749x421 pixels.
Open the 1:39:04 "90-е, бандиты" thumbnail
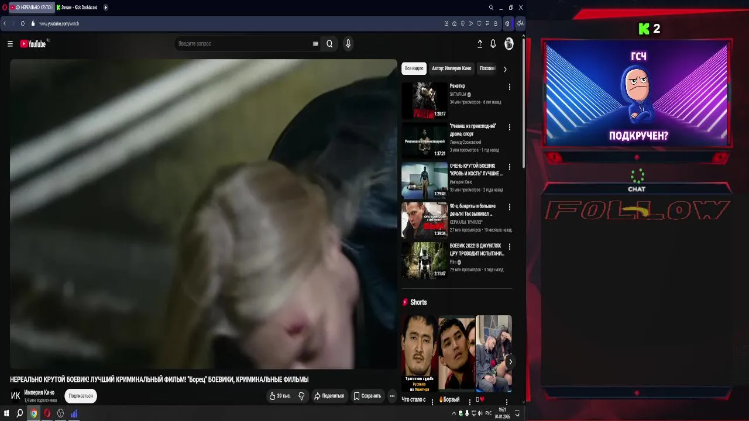click(x=424, y=220)
